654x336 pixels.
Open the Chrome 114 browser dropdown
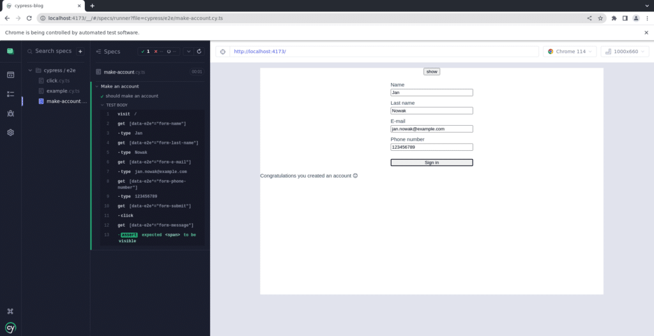pos(570,52)
